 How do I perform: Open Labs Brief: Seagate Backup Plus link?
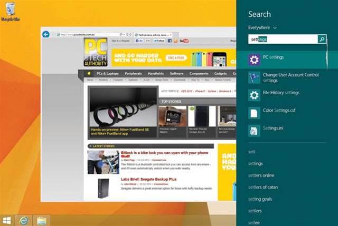pyautogui.click(x=148, y=179)
